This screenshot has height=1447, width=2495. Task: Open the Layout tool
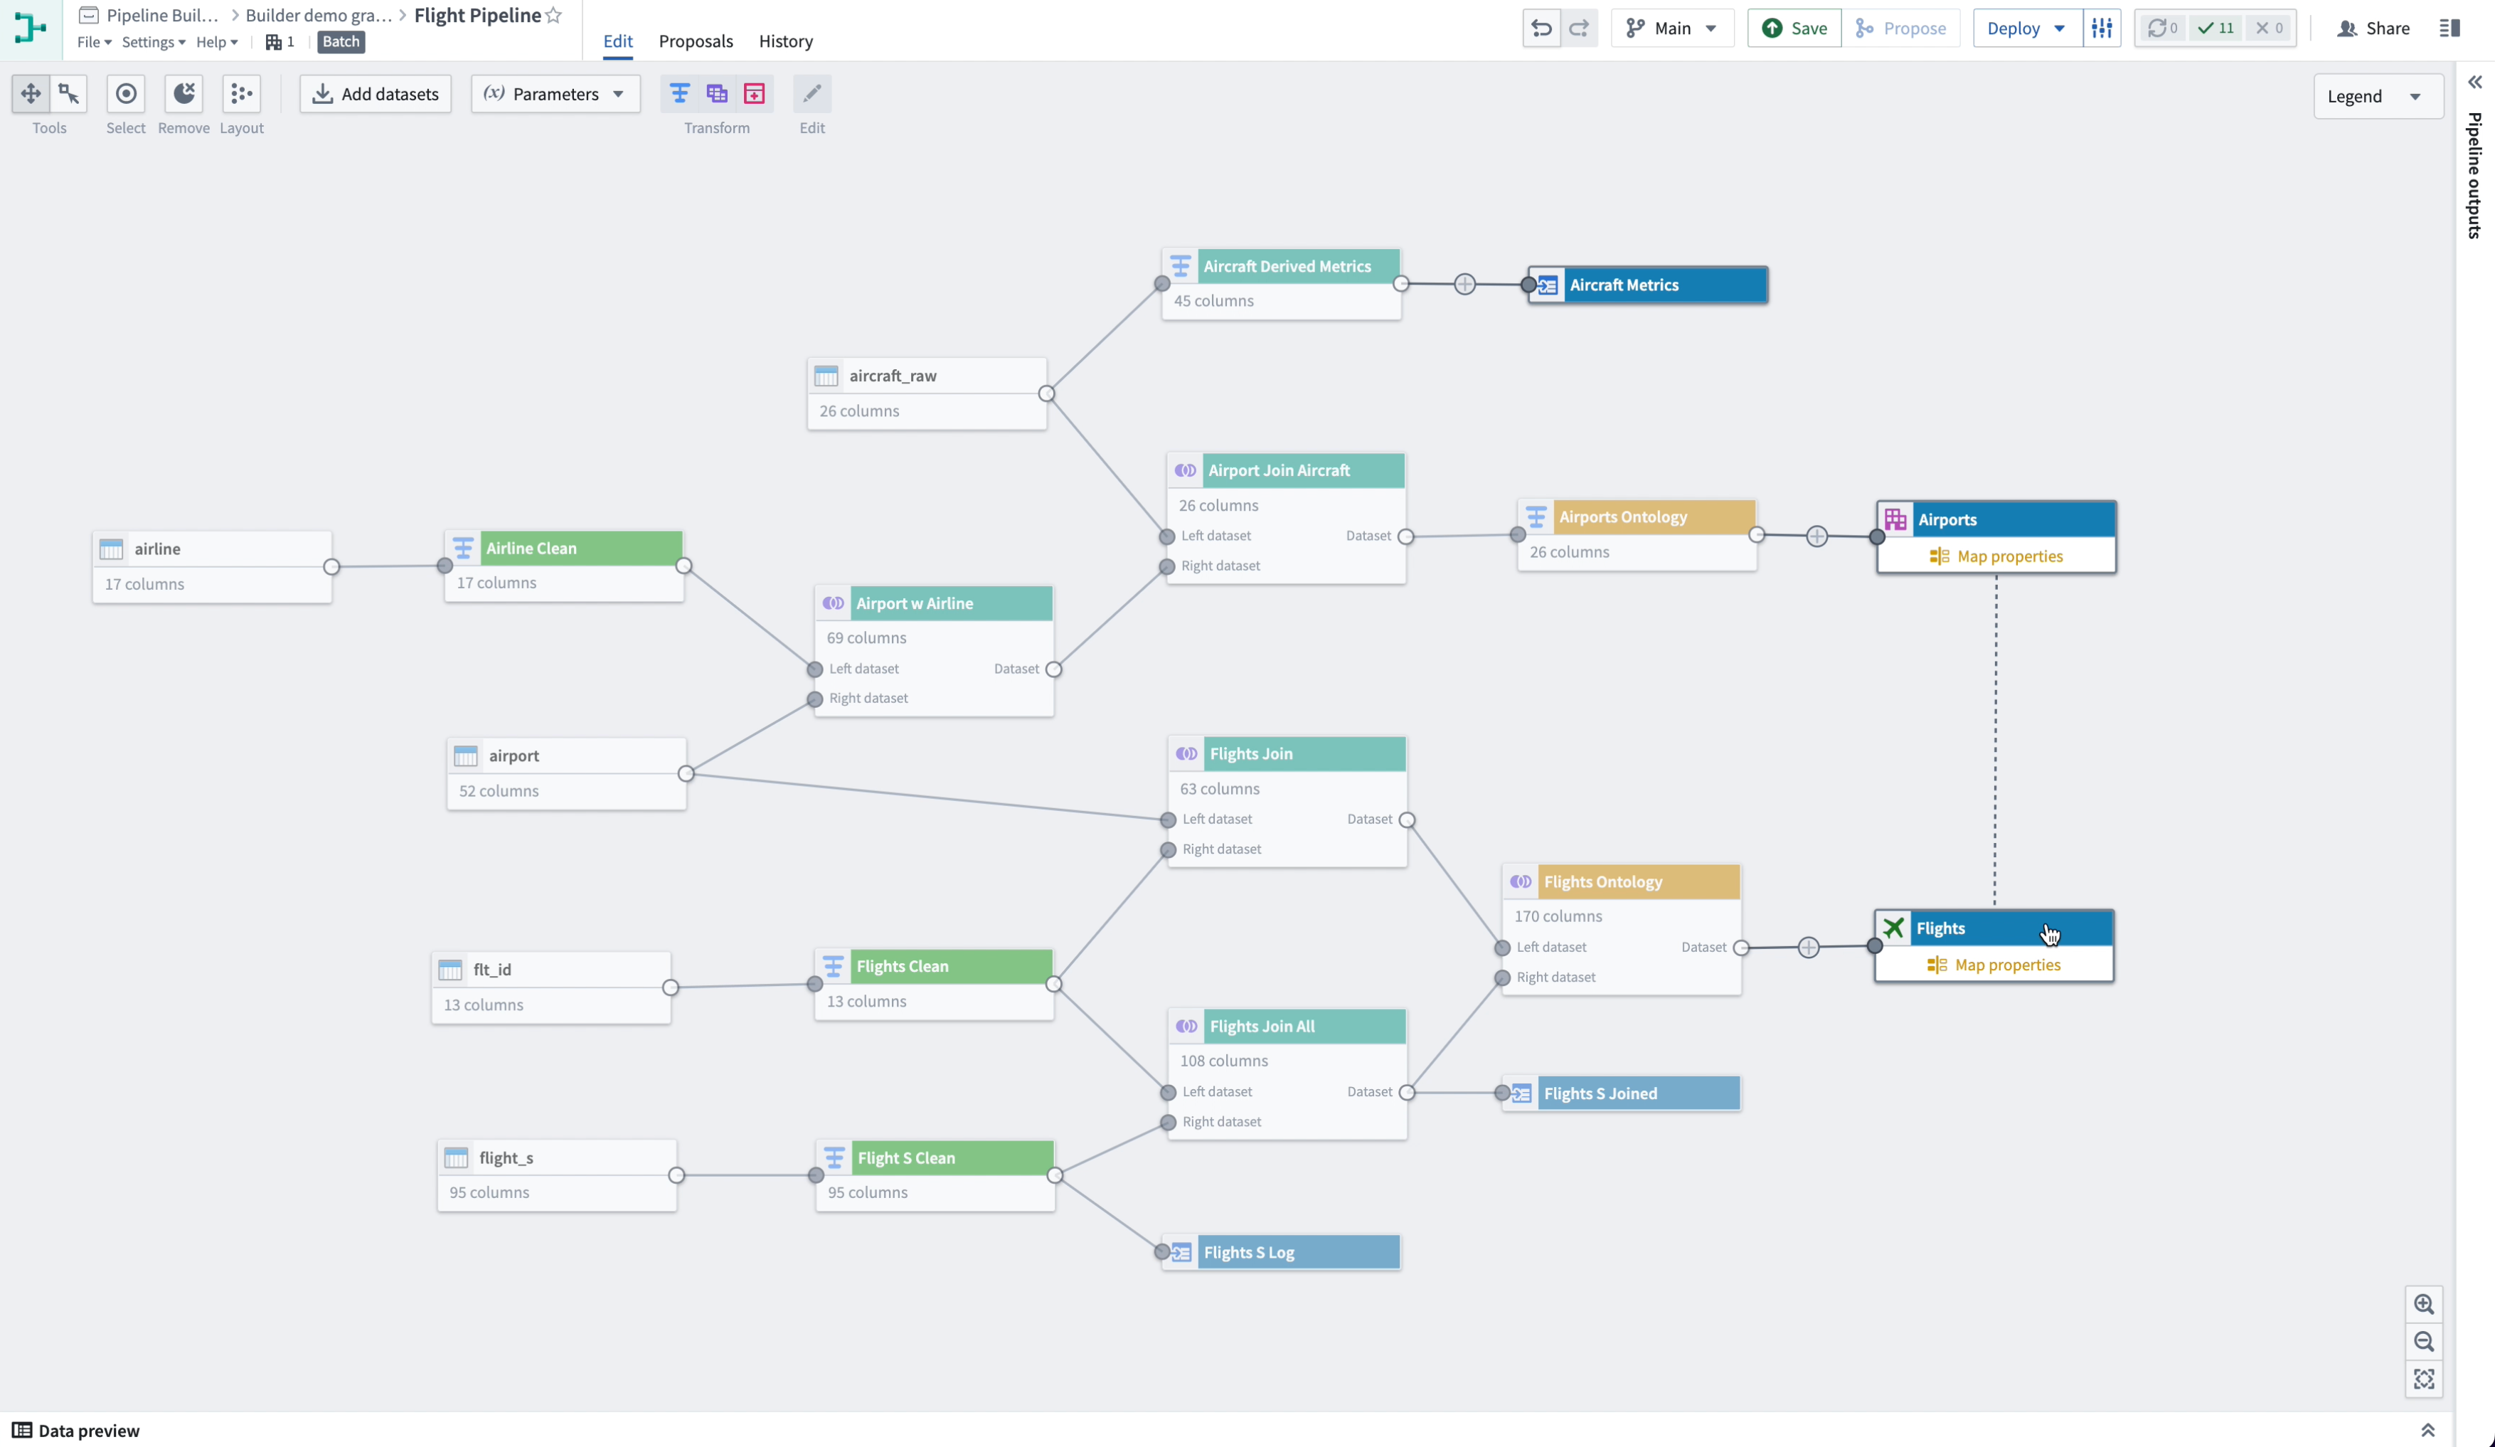242,93
